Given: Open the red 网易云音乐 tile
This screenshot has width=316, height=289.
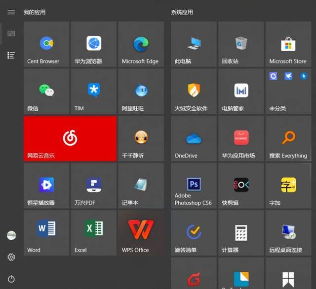Looking at the screenshot, I should (x=70, y=139).
